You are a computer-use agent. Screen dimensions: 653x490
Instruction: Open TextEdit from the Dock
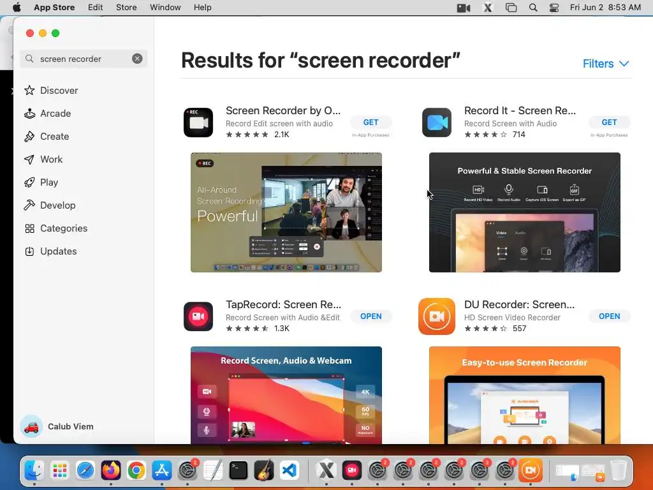point(213,470)
